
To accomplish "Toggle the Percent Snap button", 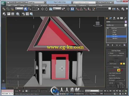I will click(85, 9).
